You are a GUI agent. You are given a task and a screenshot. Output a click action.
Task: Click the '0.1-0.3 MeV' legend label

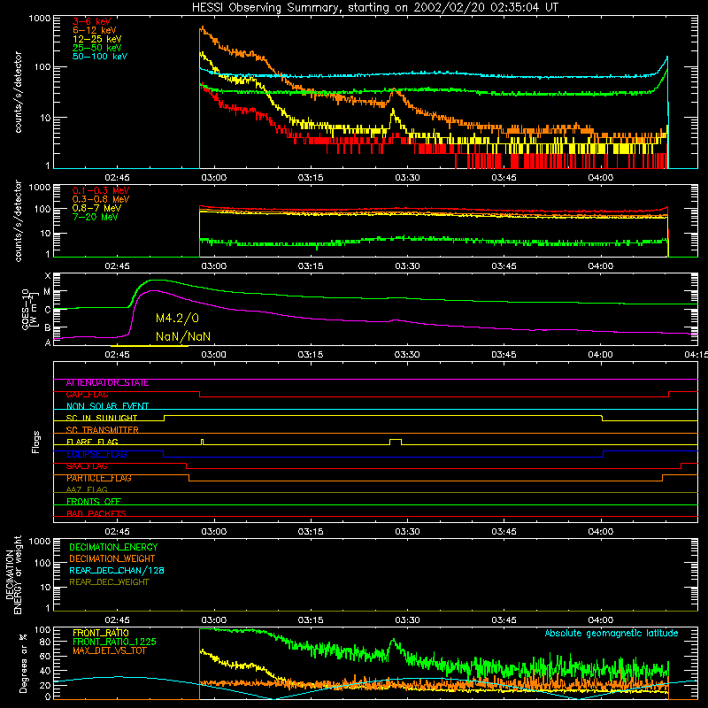[101, 190]
